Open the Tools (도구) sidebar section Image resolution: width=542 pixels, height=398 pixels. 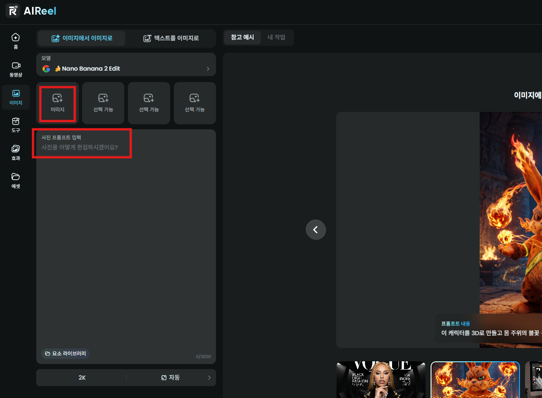16,125
